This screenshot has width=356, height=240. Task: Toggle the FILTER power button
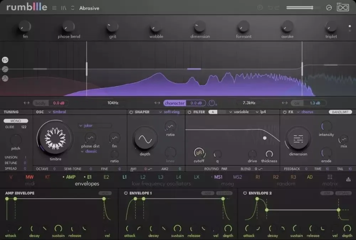coord(190,112)
